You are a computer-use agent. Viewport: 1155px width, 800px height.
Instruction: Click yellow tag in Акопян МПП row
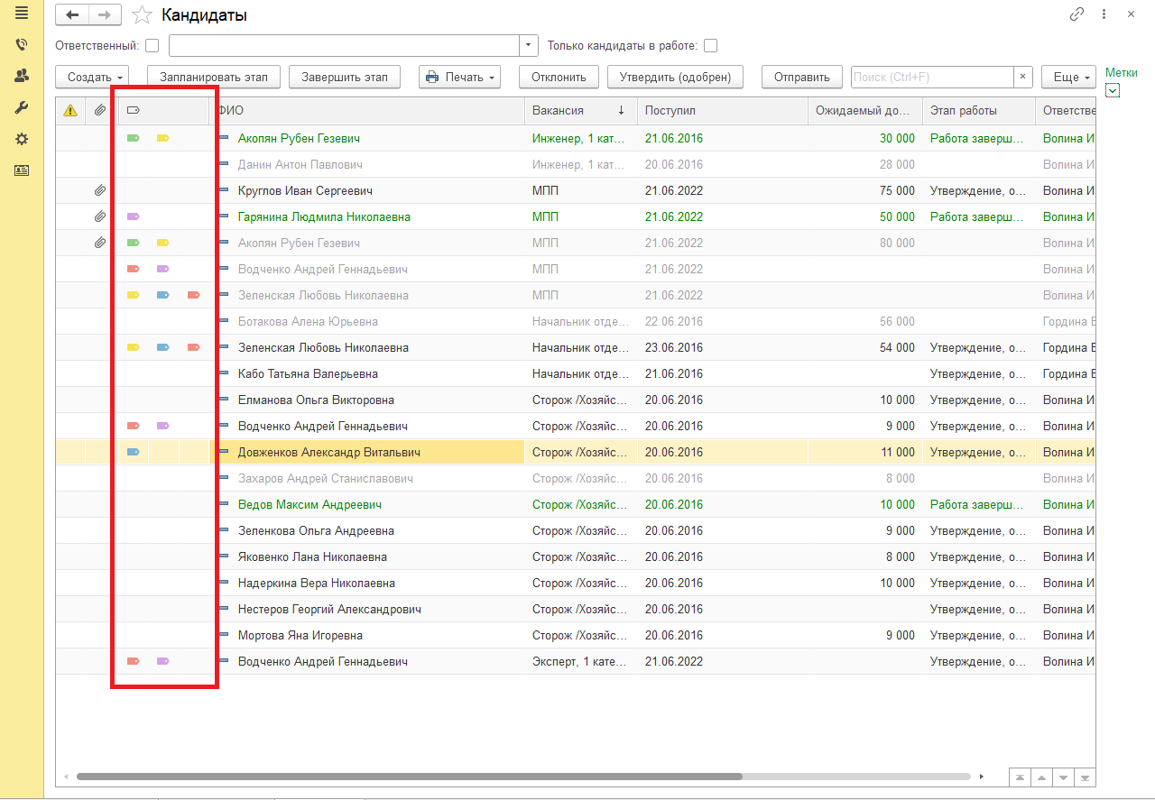(163, 244)
